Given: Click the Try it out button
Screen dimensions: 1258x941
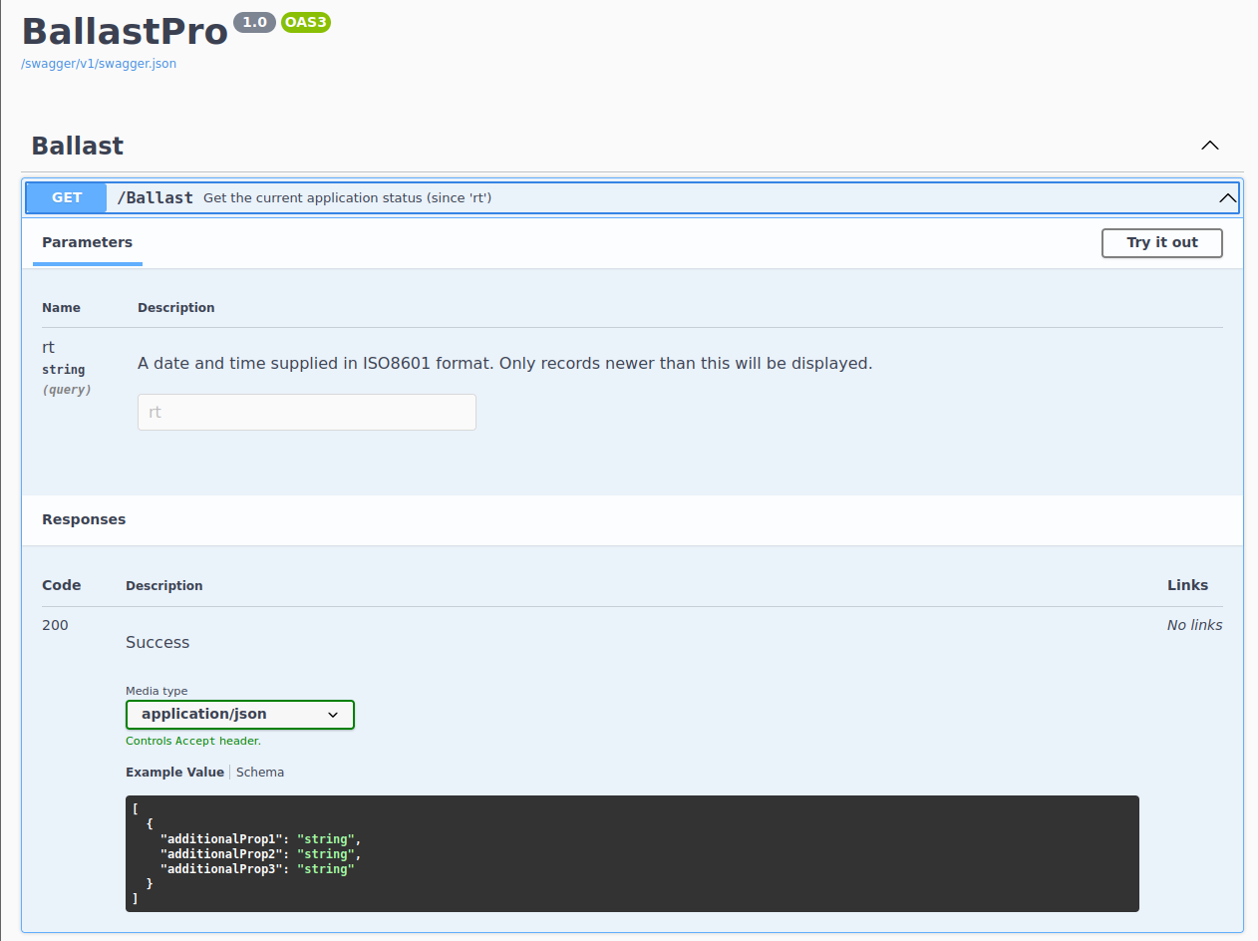Looking at the screenshot, I should click(x=1162, y=243).
